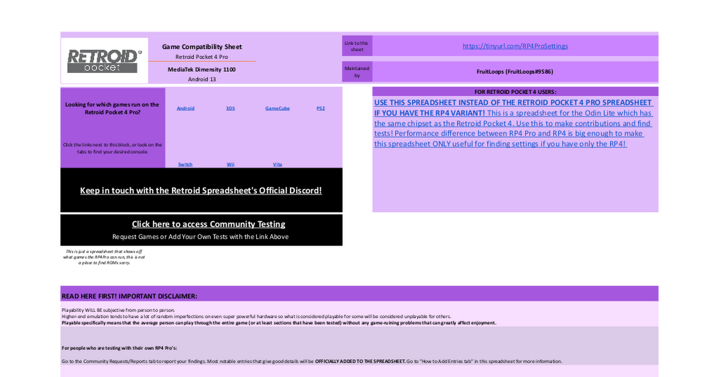Select 'FOR RETROID POCKET 4 USERS:' header

515,92
